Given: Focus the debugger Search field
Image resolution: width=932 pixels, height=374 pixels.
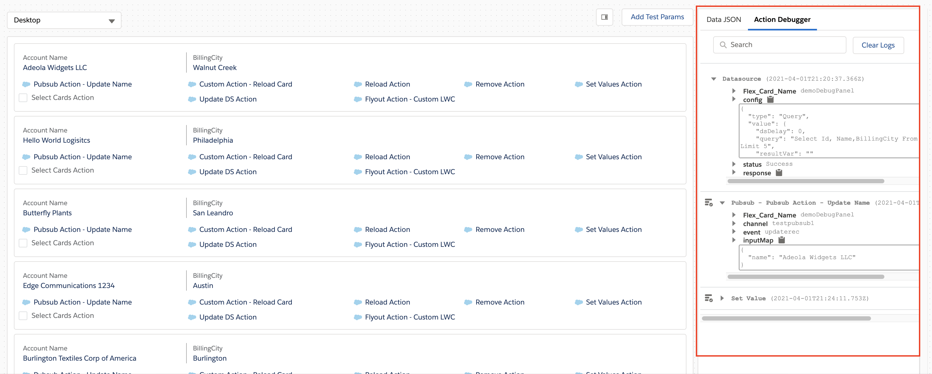Looking at the screenshot, I should (x=779, y=45).
